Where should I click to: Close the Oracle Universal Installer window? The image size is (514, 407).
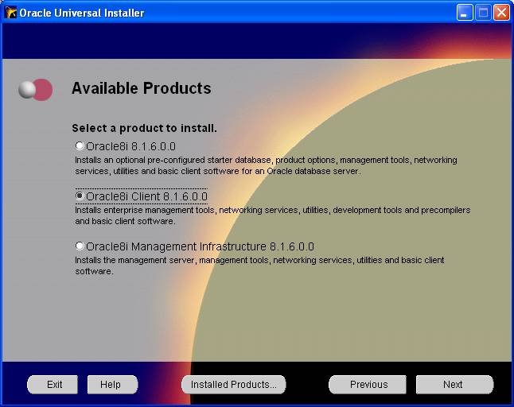coord(501,13)
